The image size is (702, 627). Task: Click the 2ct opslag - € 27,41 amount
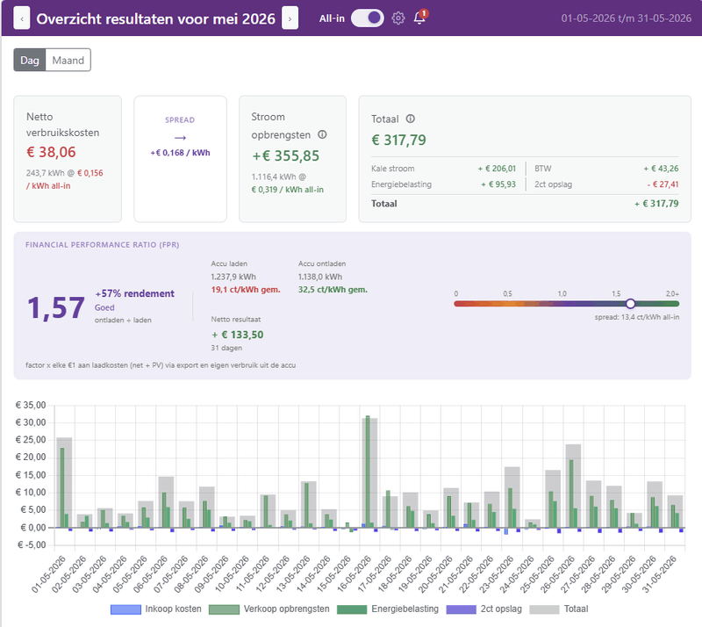coord(663,184)
